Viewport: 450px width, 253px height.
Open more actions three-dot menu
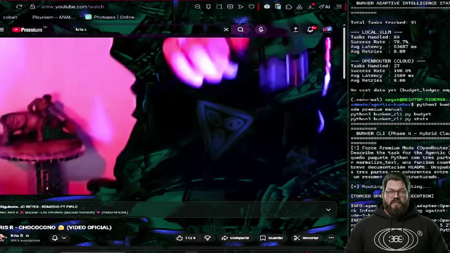(x=331, y=238)
